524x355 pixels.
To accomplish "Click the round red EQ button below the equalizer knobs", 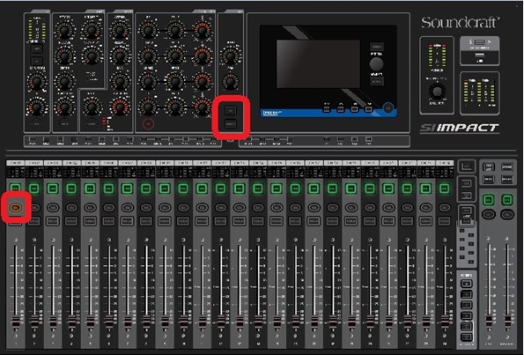I will coord(148,124).
